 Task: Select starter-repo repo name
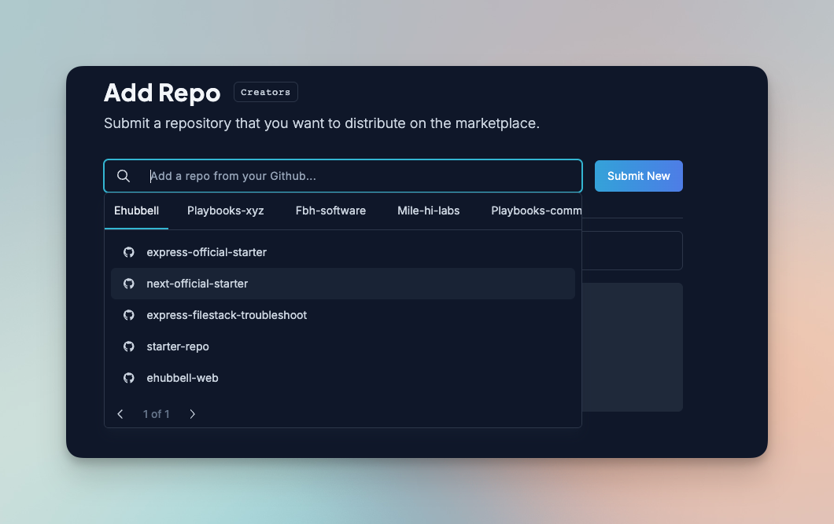[x=178, y=346]
